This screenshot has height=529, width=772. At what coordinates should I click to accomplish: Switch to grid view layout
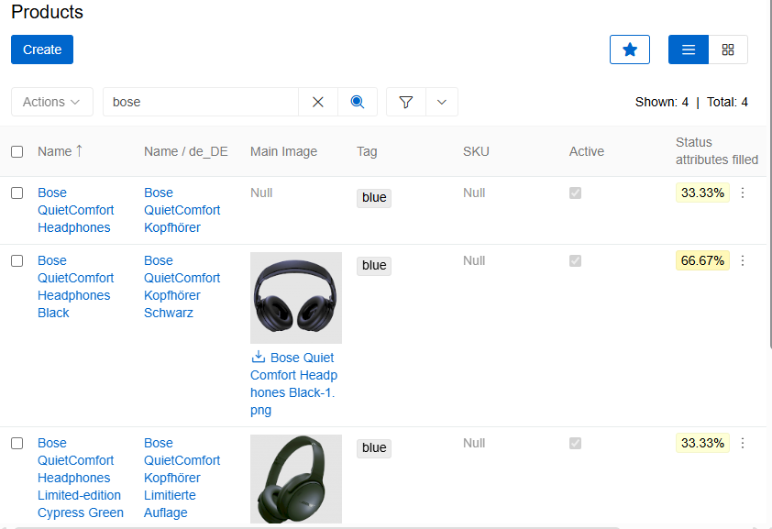728,50
